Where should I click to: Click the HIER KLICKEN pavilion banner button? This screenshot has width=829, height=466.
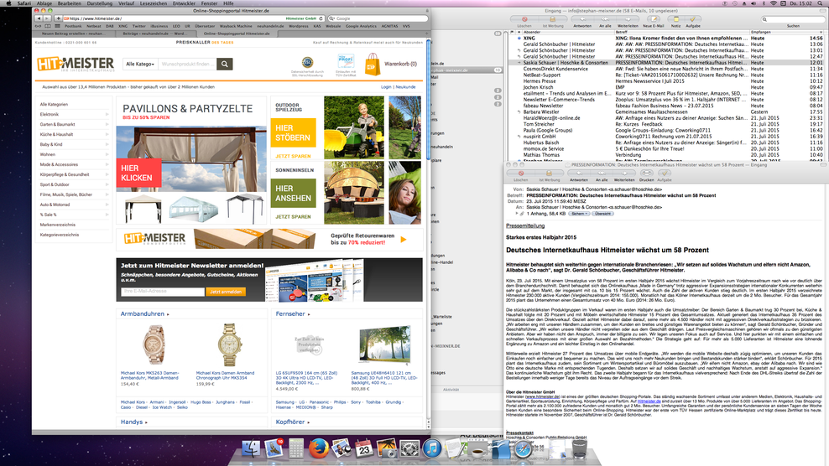(x=138, y=173)
